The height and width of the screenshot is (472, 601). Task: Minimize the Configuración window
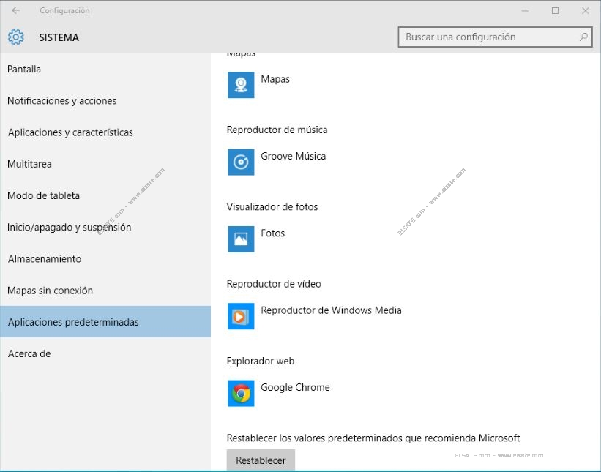point(525,11)
